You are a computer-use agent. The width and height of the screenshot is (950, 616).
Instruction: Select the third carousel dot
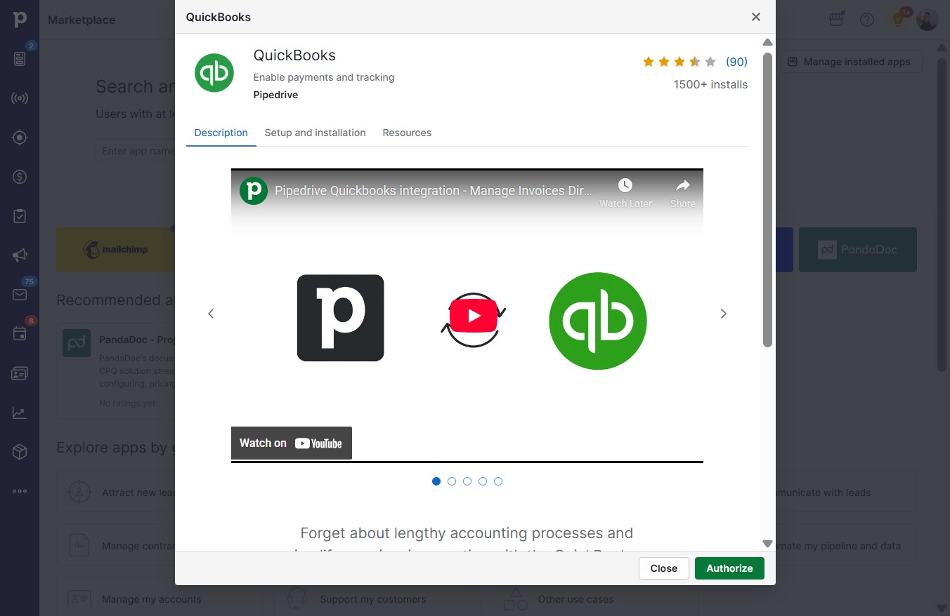click(467, 481)
